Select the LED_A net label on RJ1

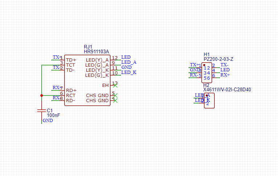[x=128, y=62]
